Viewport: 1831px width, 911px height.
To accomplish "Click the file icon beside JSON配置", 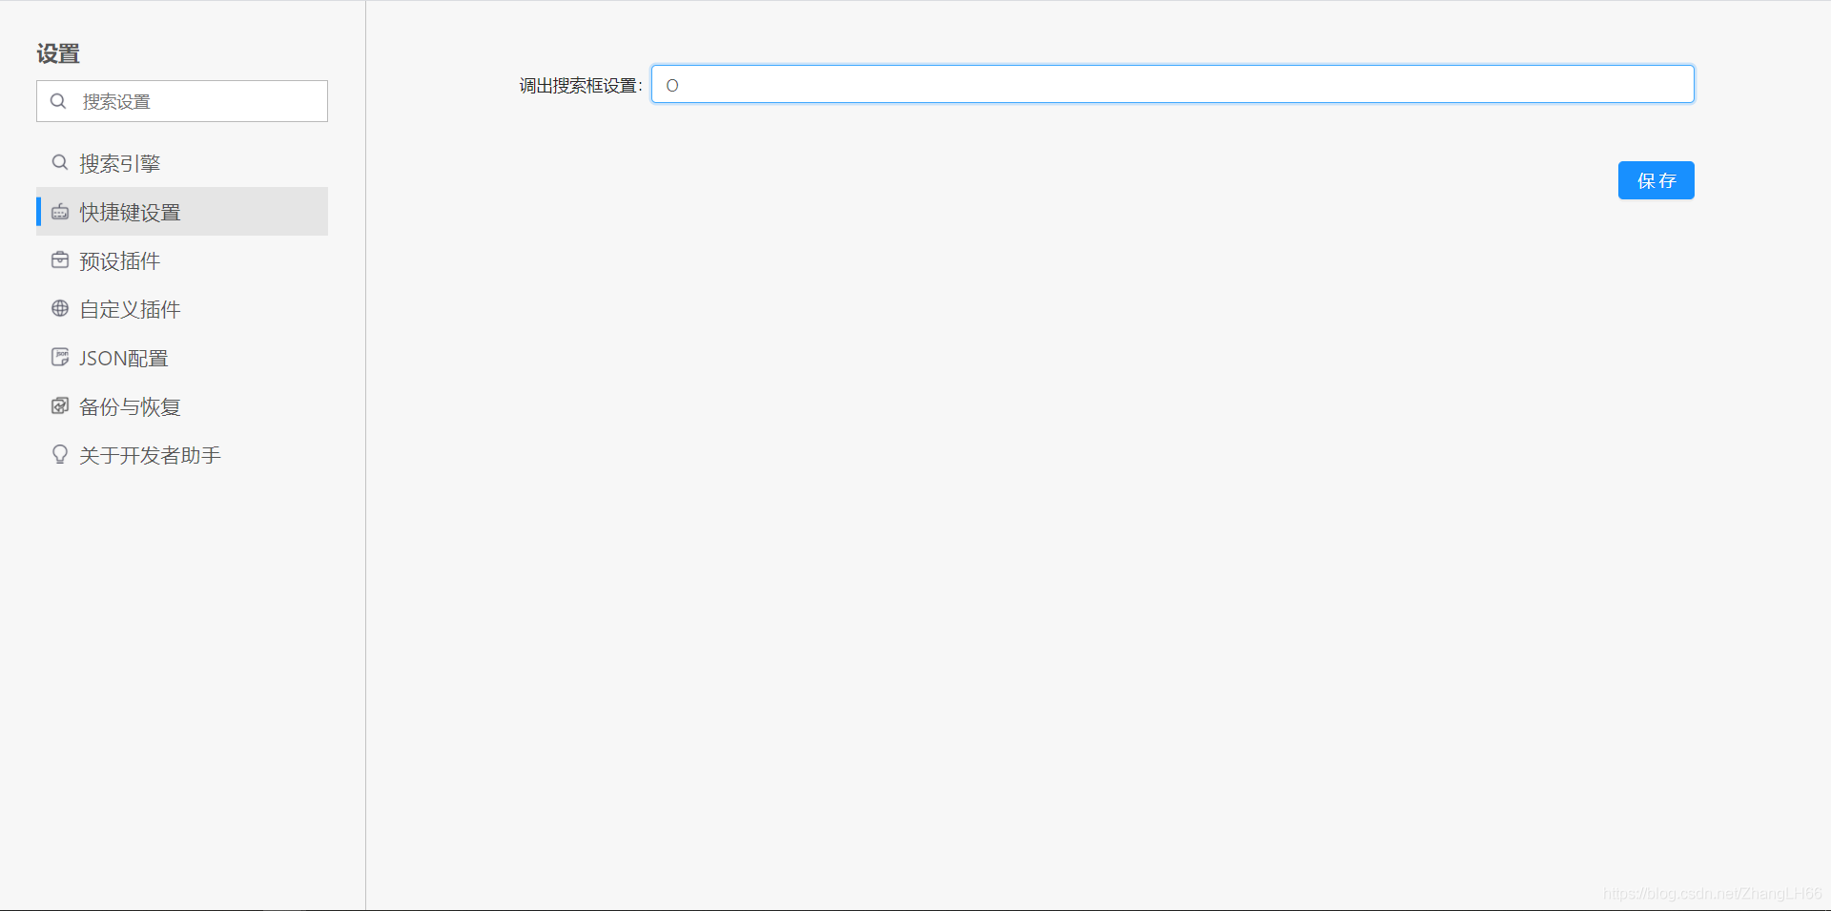I will point(60,358).
